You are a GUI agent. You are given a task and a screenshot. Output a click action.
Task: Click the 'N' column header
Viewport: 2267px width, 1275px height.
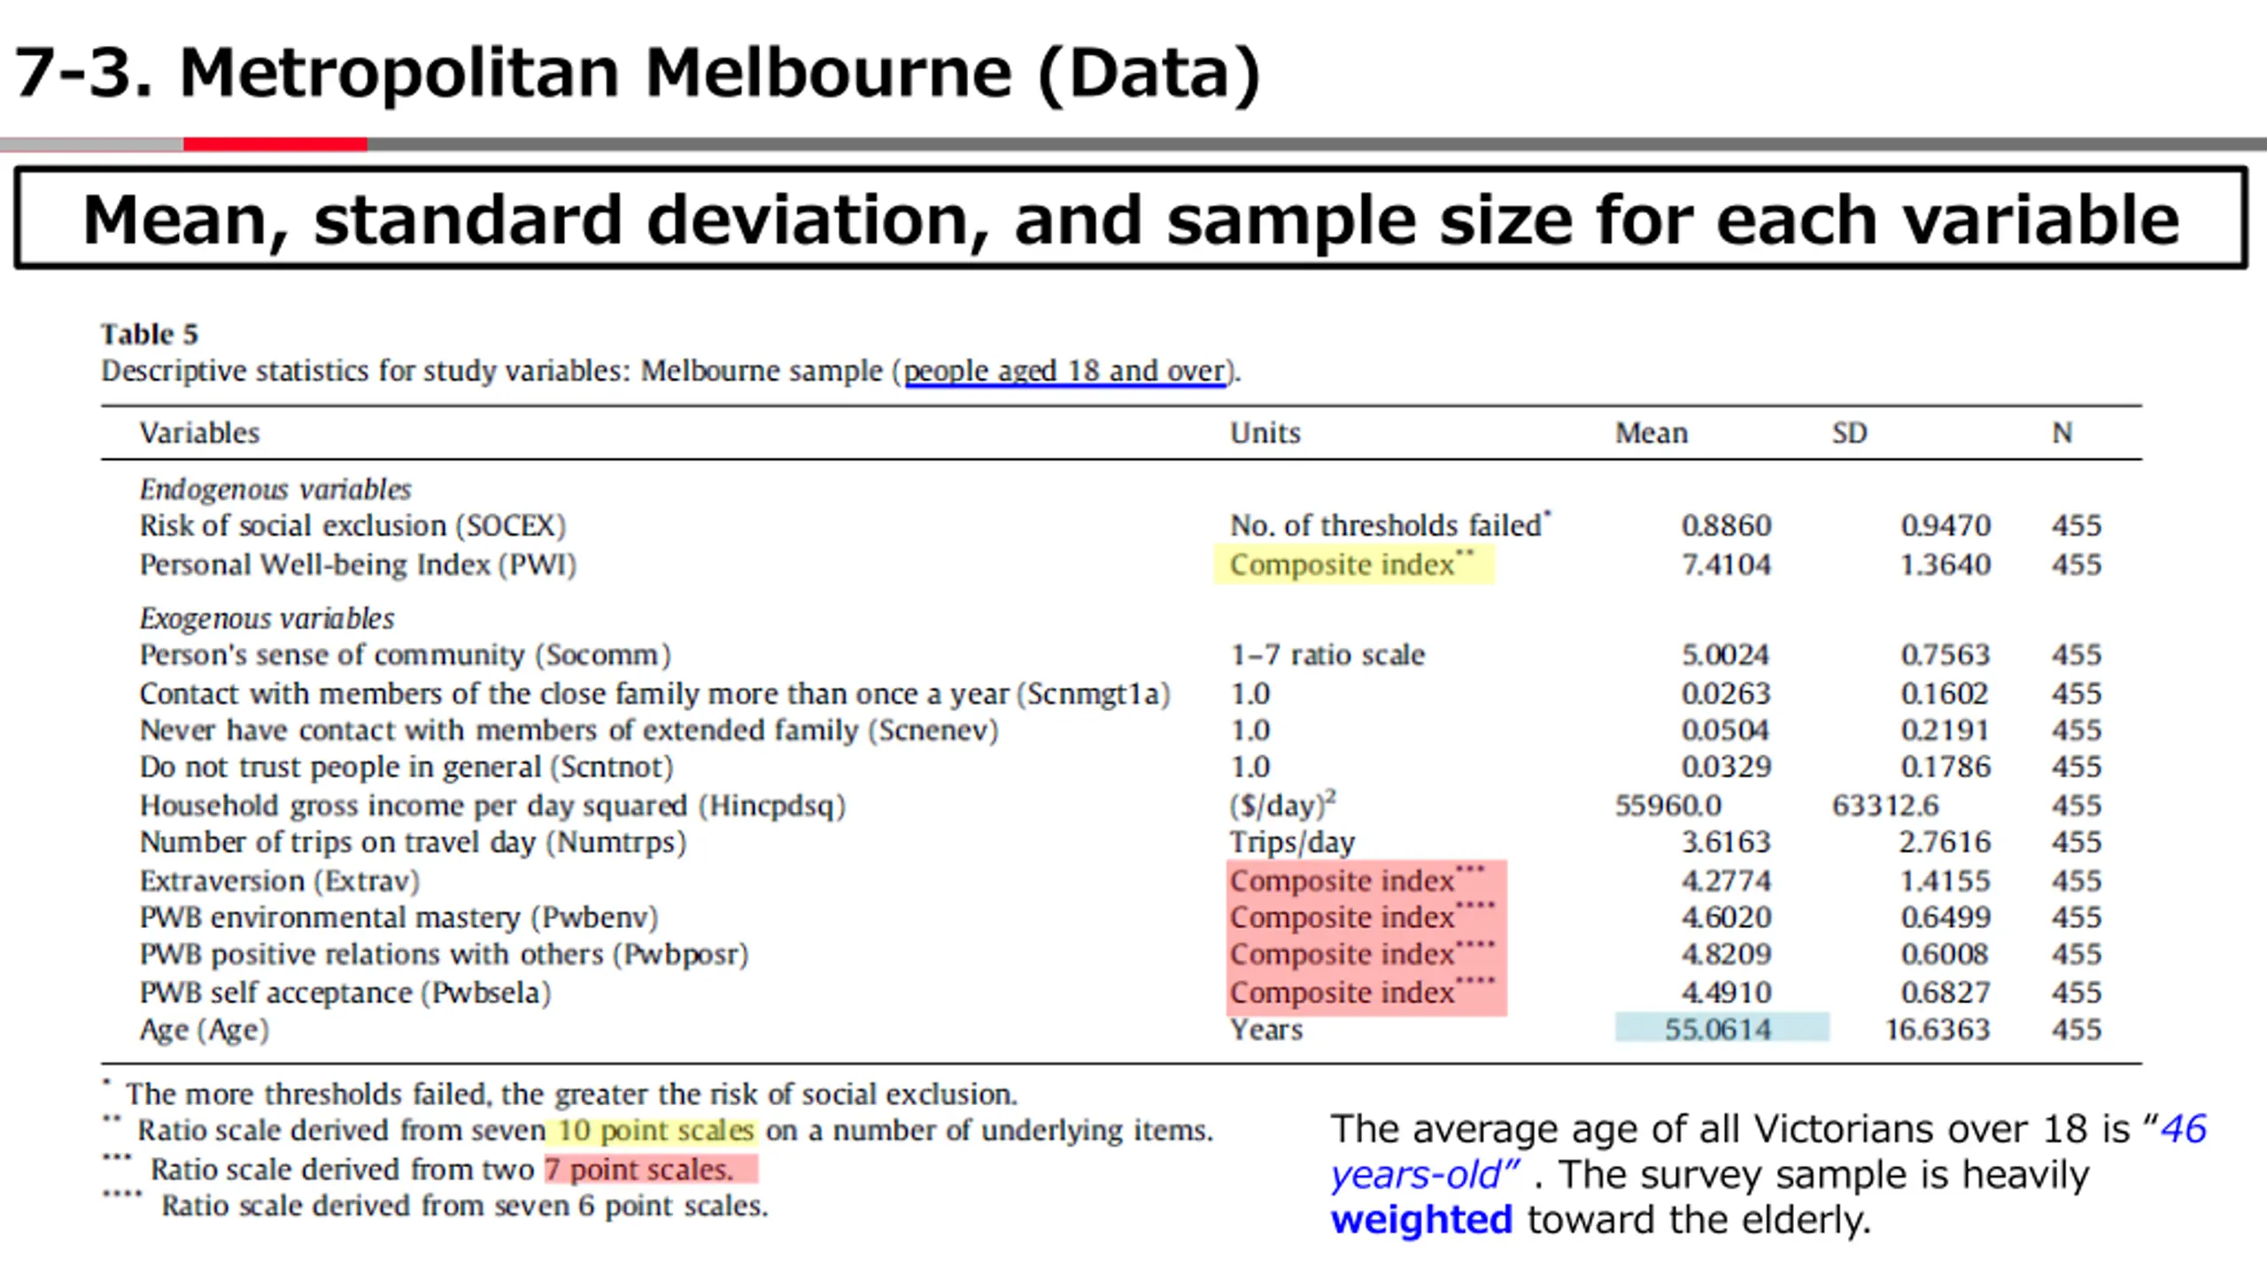tap(2062, 433)
